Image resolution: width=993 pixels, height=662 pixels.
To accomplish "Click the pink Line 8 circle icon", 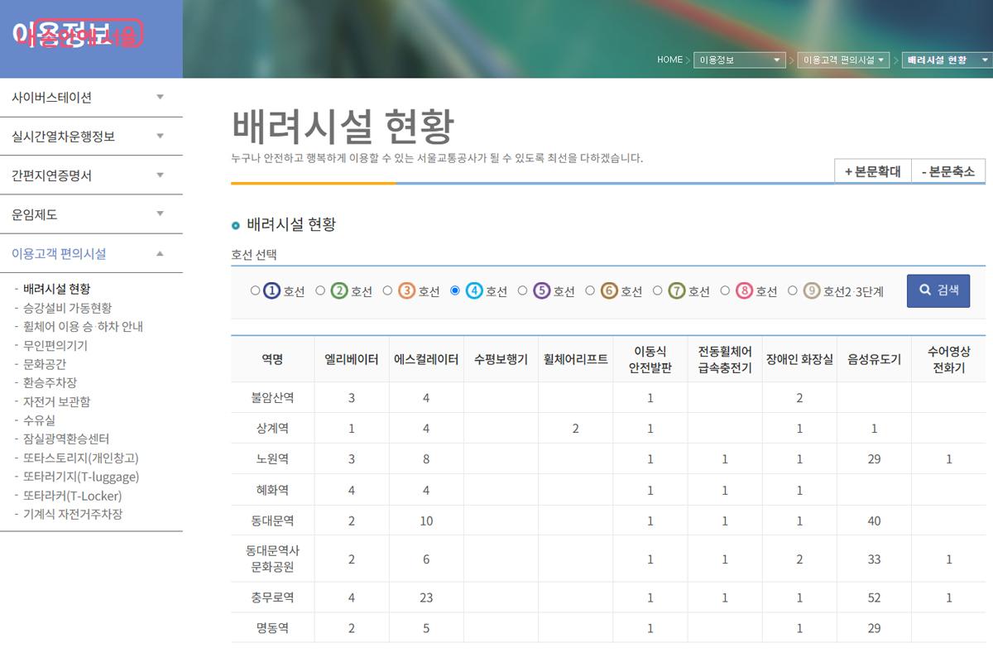I will 744,290.
